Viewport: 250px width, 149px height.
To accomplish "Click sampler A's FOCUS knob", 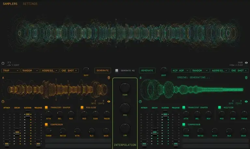I will pyautogui.click(x=107, y=114).
